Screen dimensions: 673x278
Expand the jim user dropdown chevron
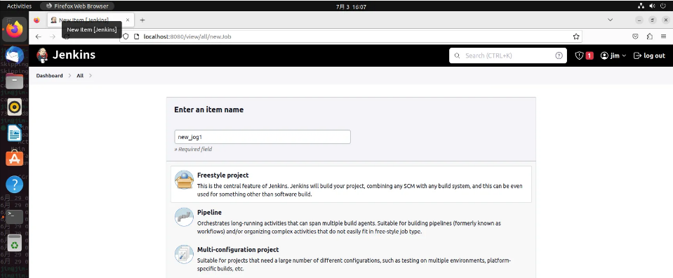[x=624, y=56]
